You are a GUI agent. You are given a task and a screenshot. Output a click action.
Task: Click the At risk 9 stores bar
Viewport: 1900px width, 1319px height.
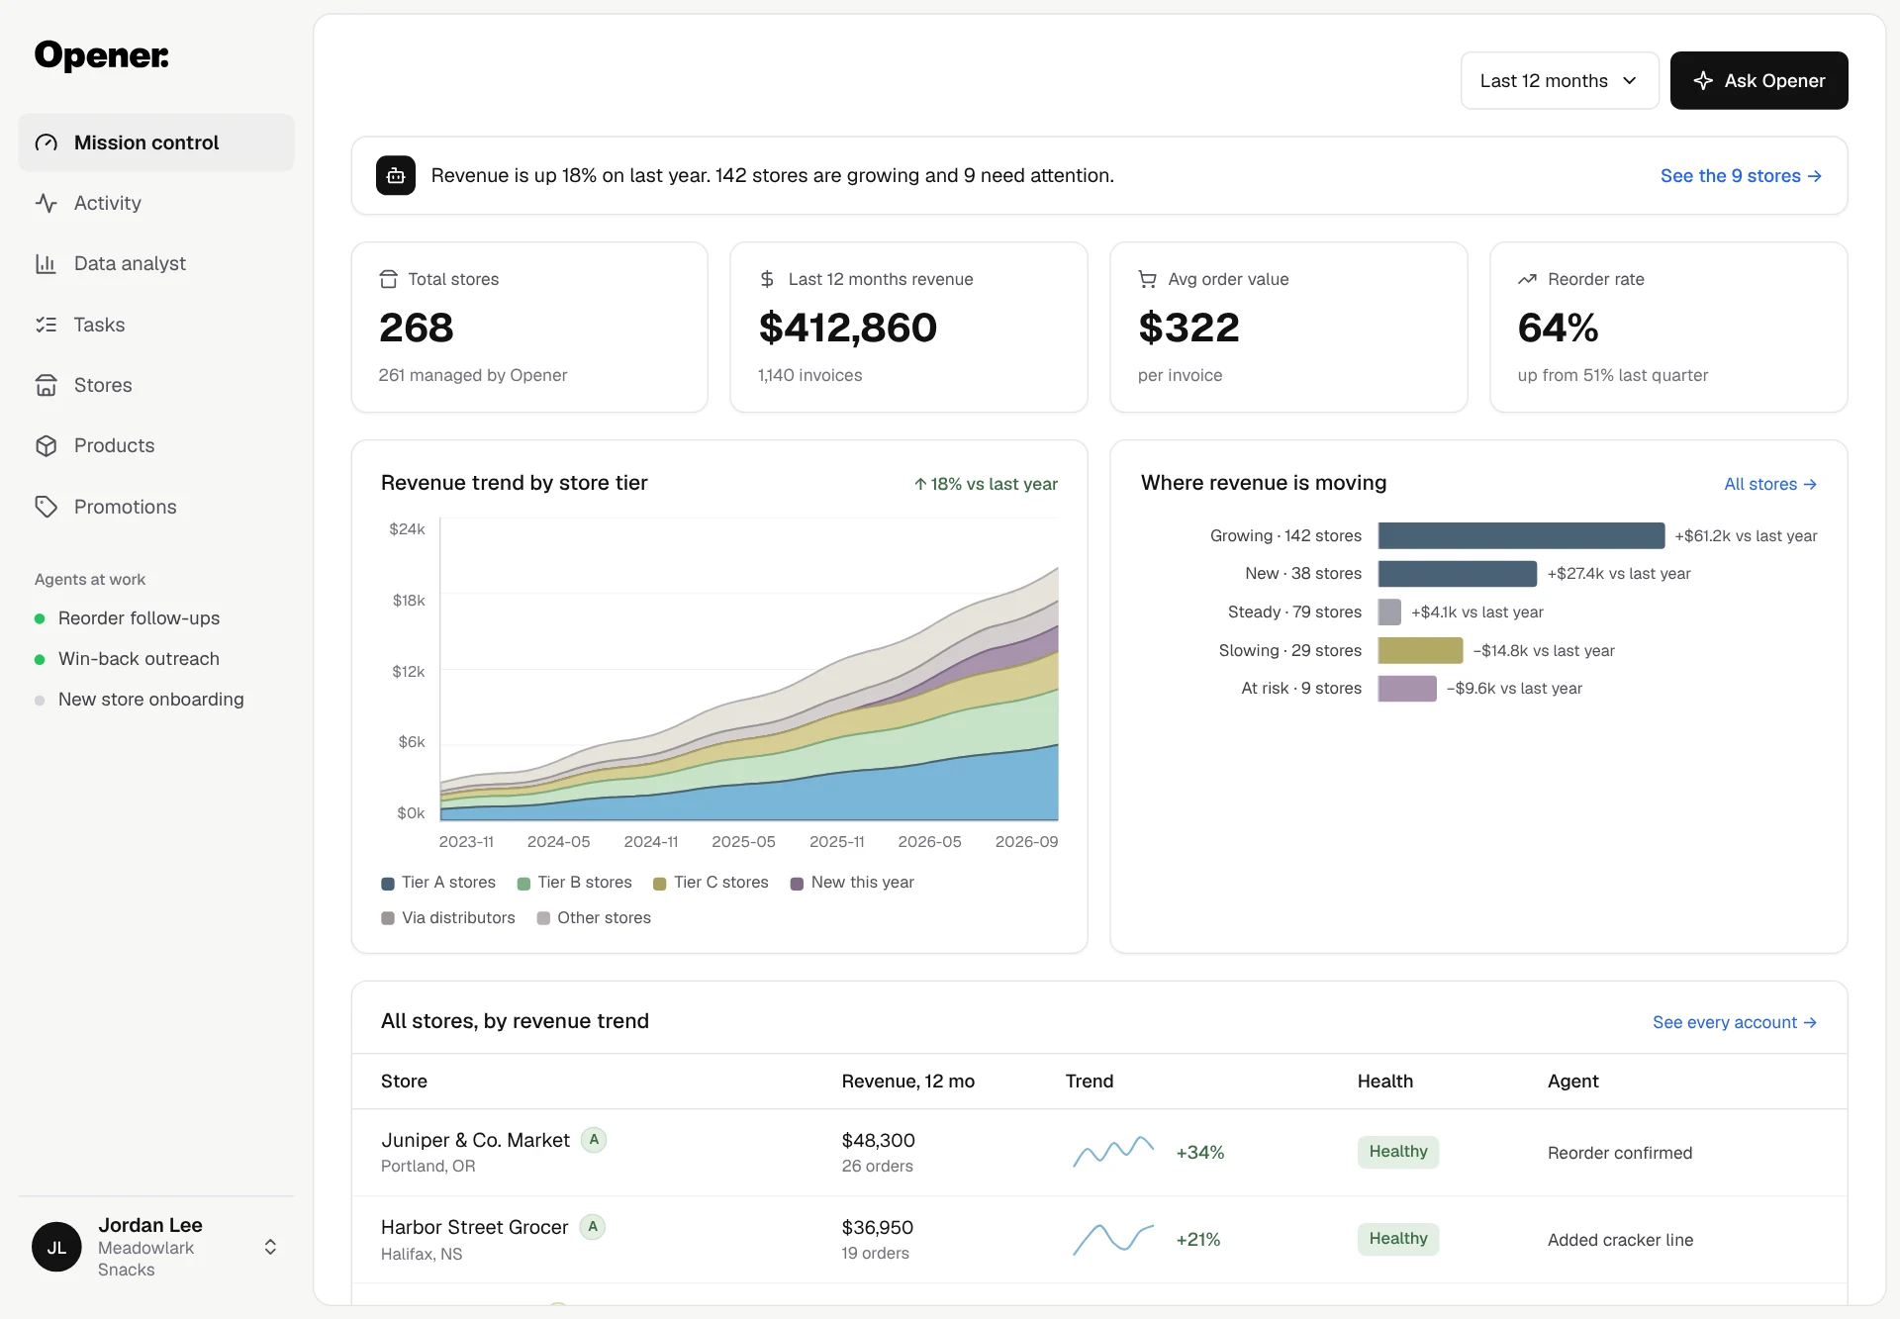(1407, 688)
